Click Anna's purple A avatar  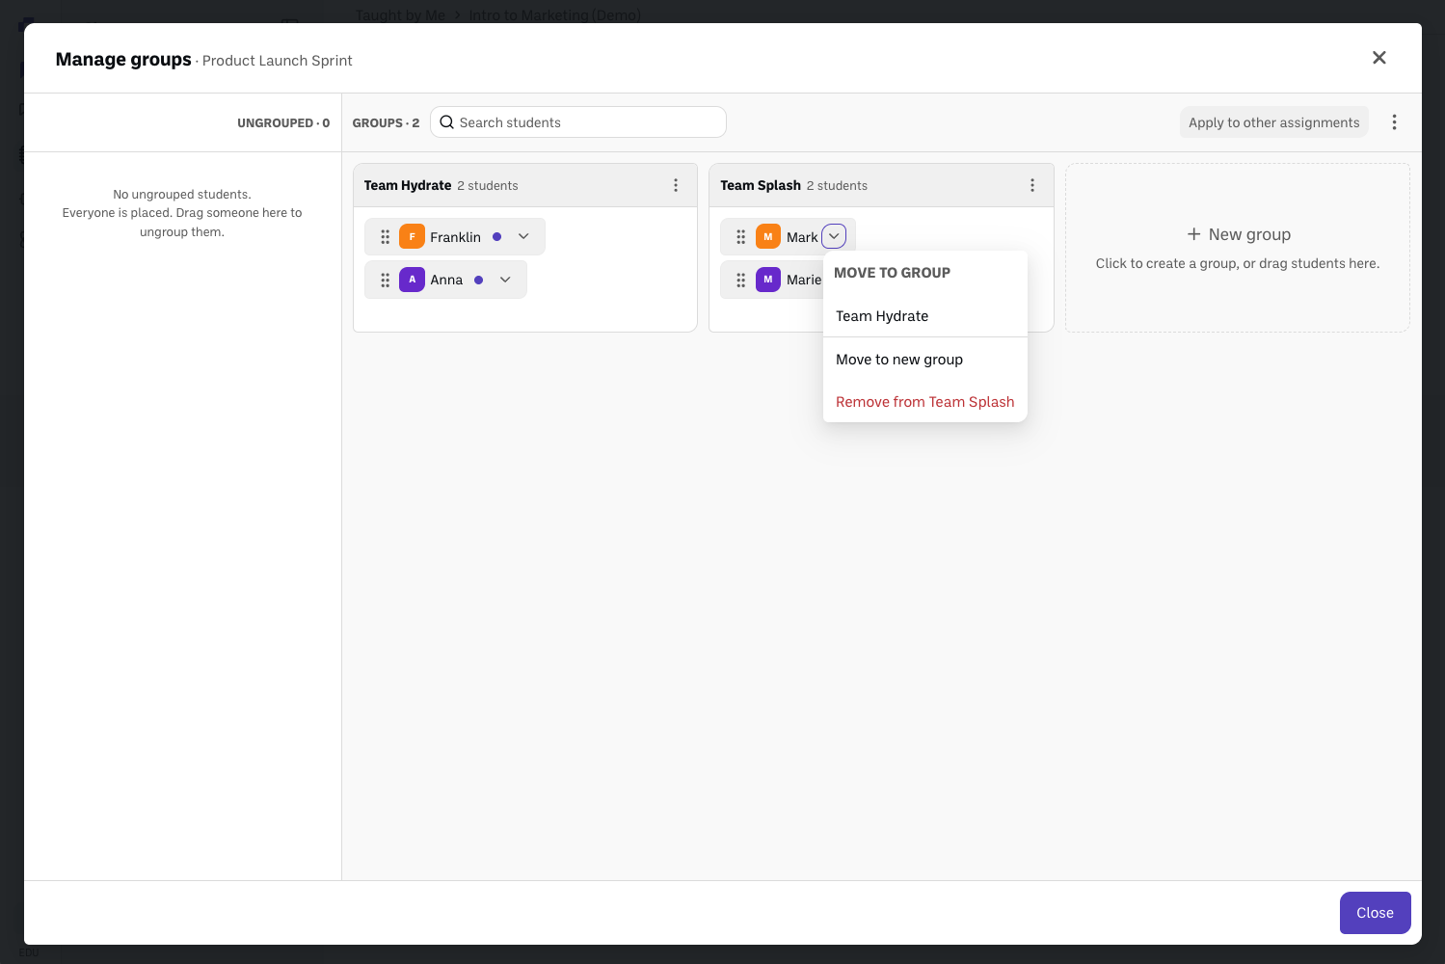coord(412,280)
